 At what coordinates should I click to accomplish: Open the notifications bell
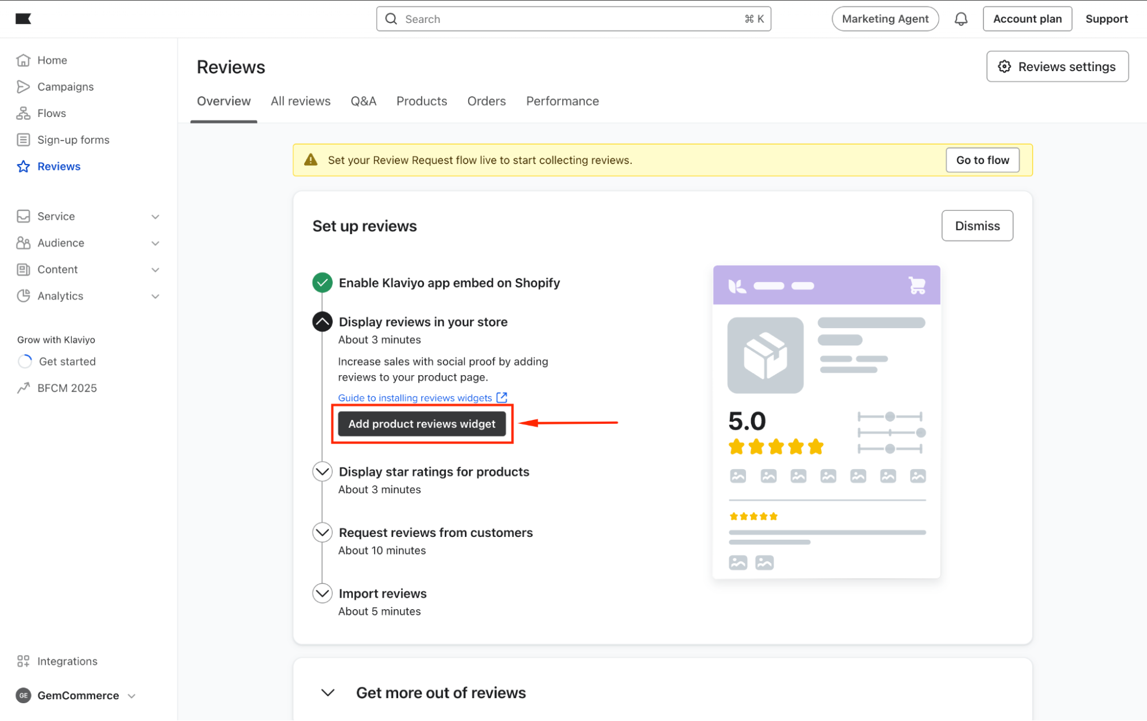coord(961,19)
